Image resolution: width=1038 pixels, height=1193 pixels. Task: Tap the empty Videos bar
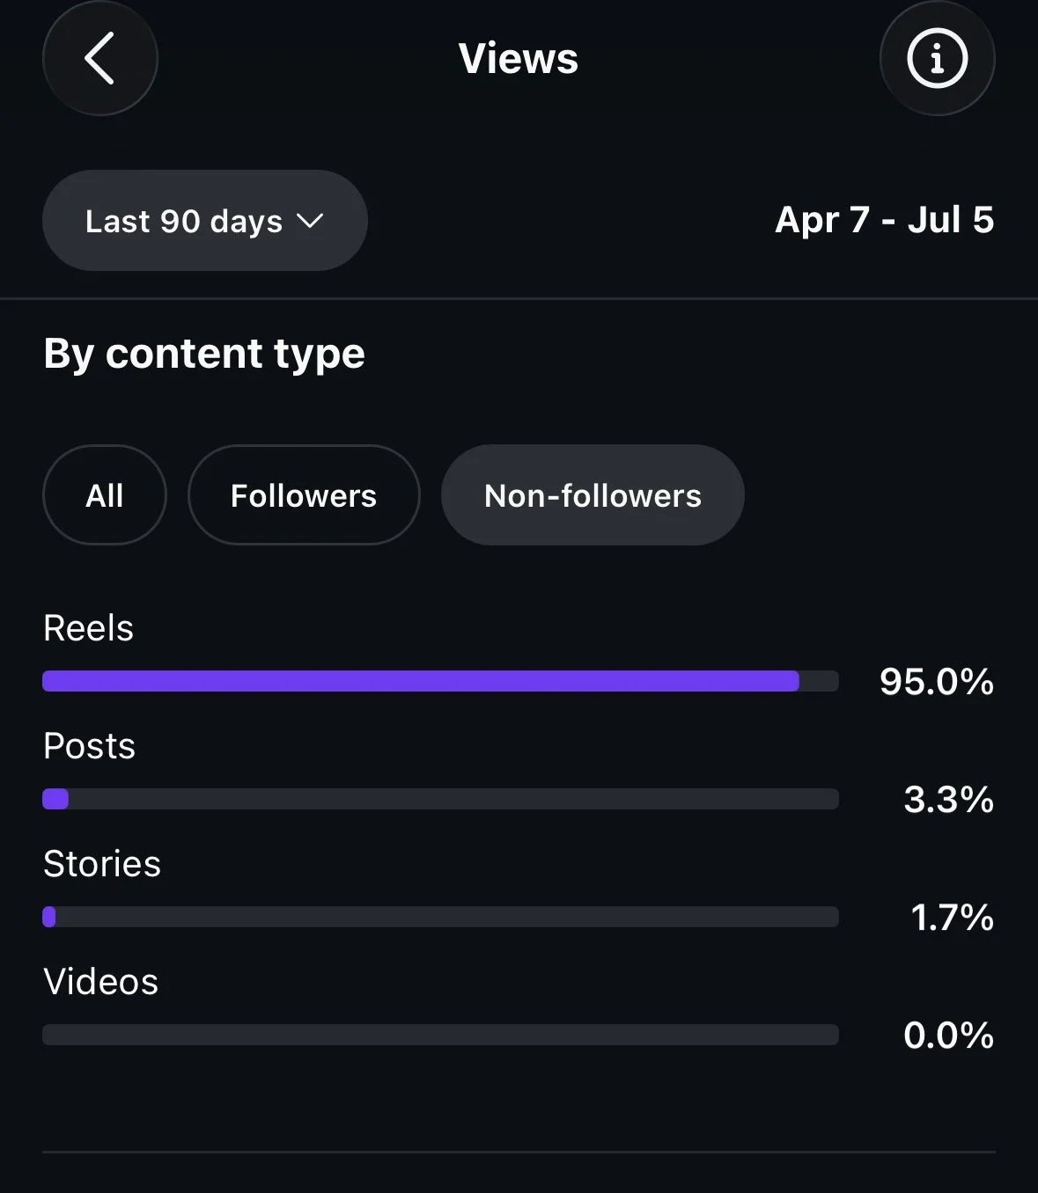click(440, 1035)
